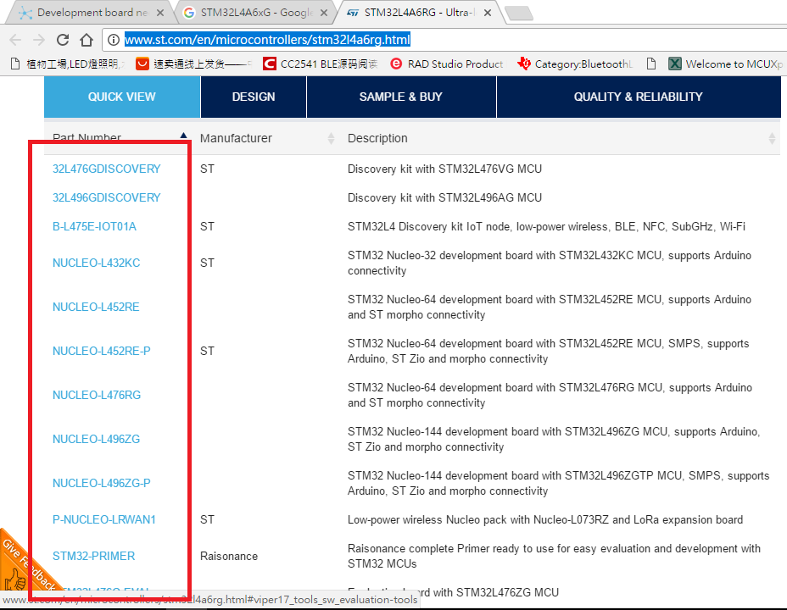The image size is (787, 610).
Task: Open the SAMPLE & BUY tab
Action: click(401, 97)
